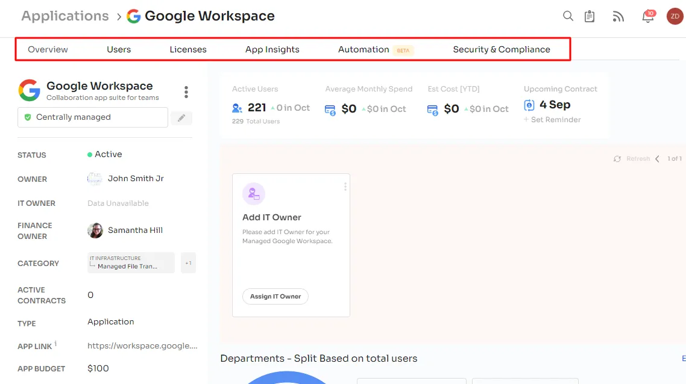Click the Add IT Owner card title
Image resolution: width=686 pixels, height=384 pixels.
(272, 217)
